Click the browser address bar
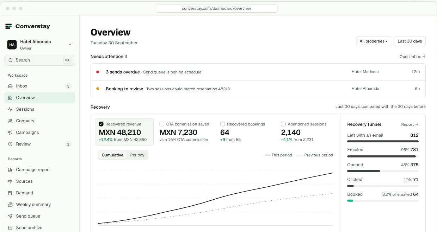The image size is (437, 232). tap(216, 8)
